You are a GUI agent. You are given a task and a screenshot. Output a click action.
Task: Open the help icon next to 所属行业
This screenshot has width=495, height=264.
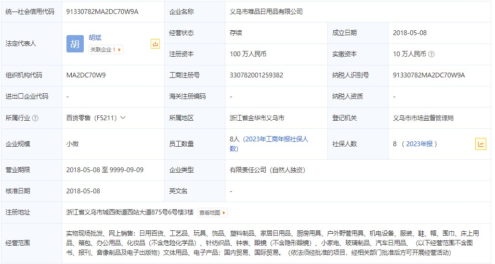(35, 118)
